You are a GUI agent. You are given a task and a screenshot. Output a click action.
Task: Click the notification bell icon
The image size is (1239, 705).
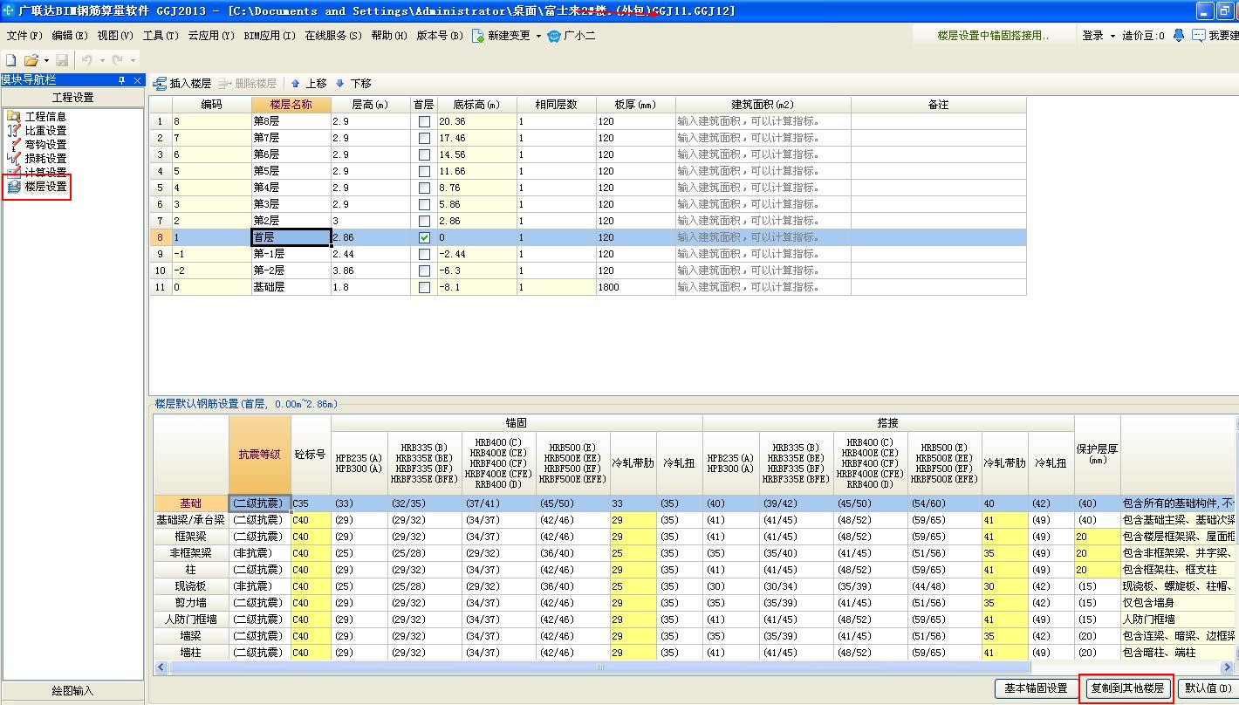pos(1179,36)
